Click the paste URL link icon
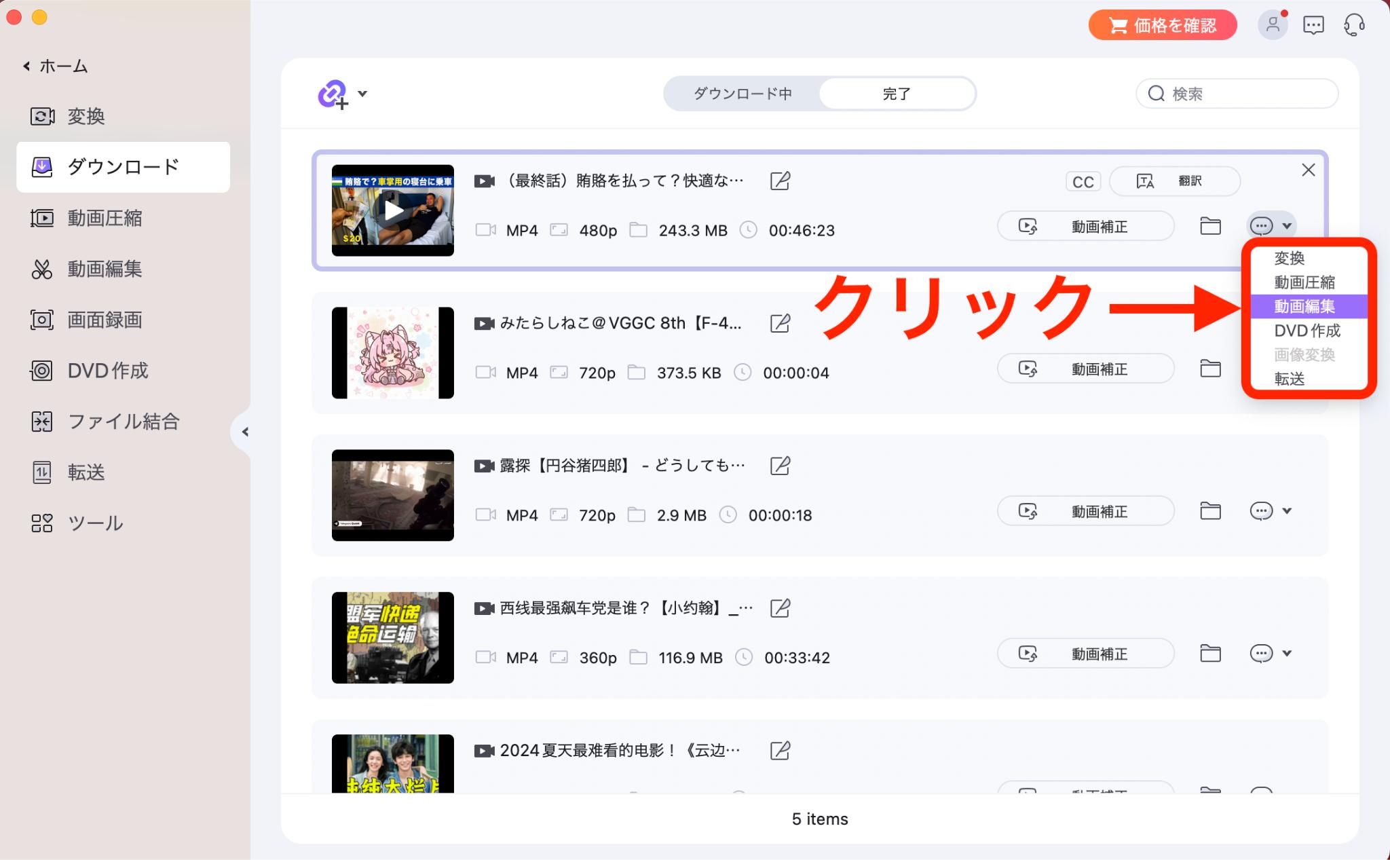The image size is (1390, 860). tap(333, 94)
